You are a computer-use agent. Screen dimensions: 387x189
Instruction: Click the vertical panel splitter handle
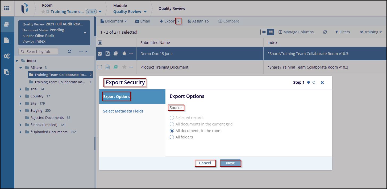(95, 144)
